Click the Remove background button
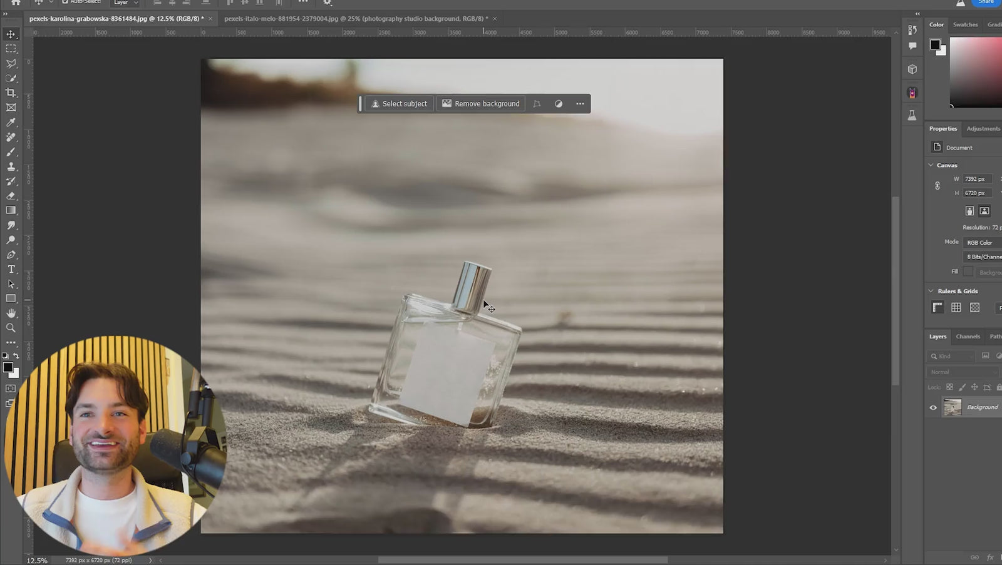Image resolution: width=1002 pixels, height=565 pixels. (x=480, y=103)
